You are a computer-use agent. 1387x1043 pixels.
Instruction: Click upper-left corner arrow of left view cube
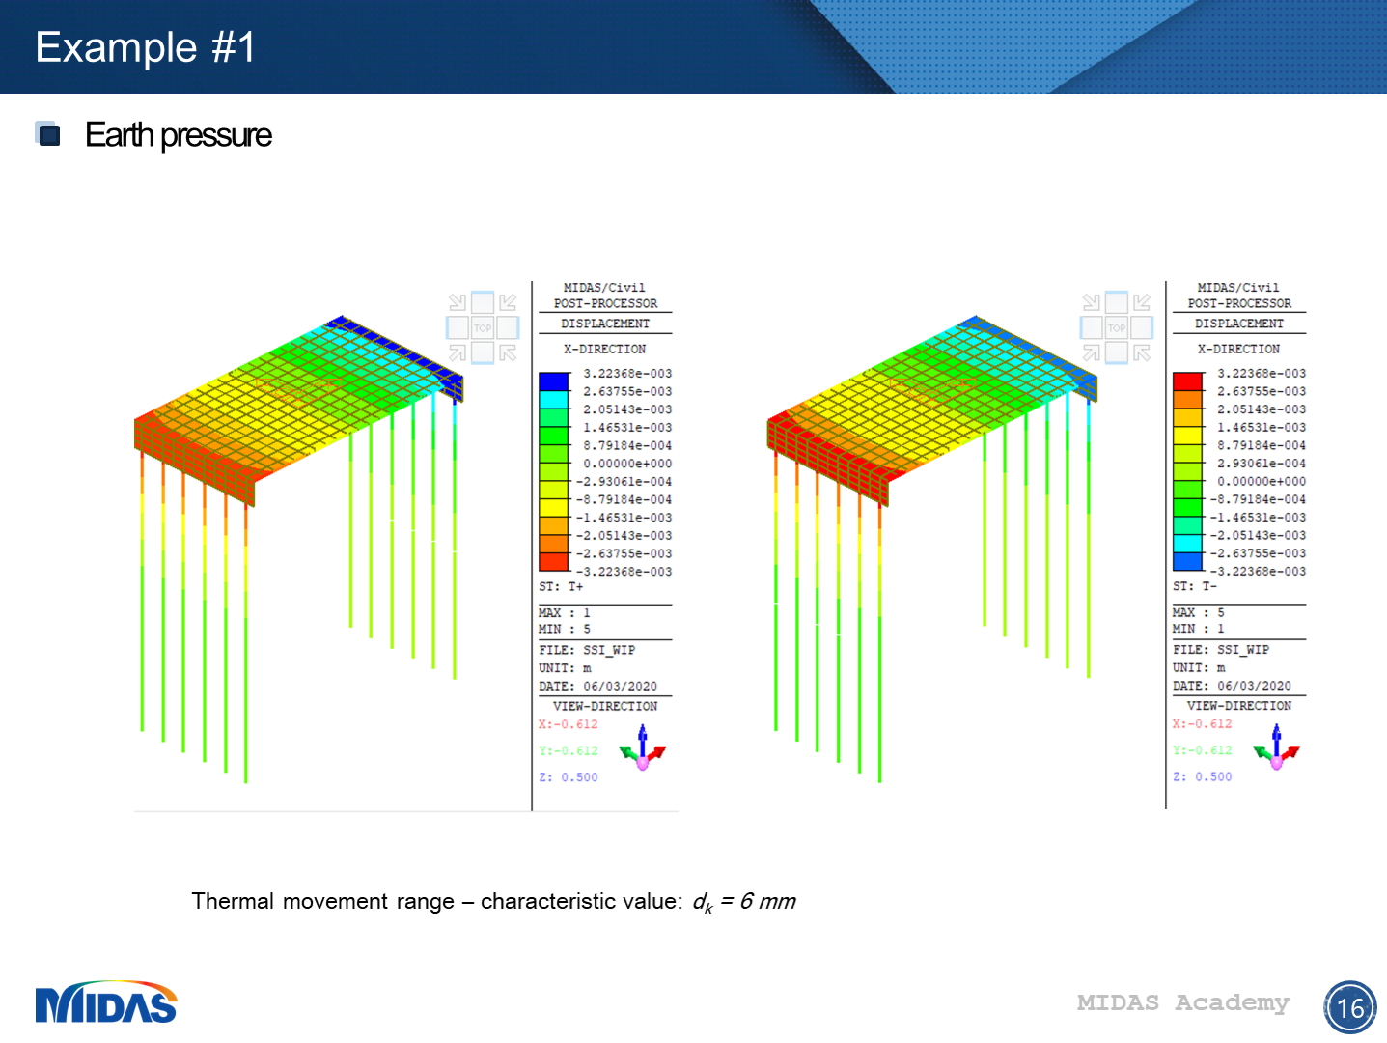(x=458, y=302)
